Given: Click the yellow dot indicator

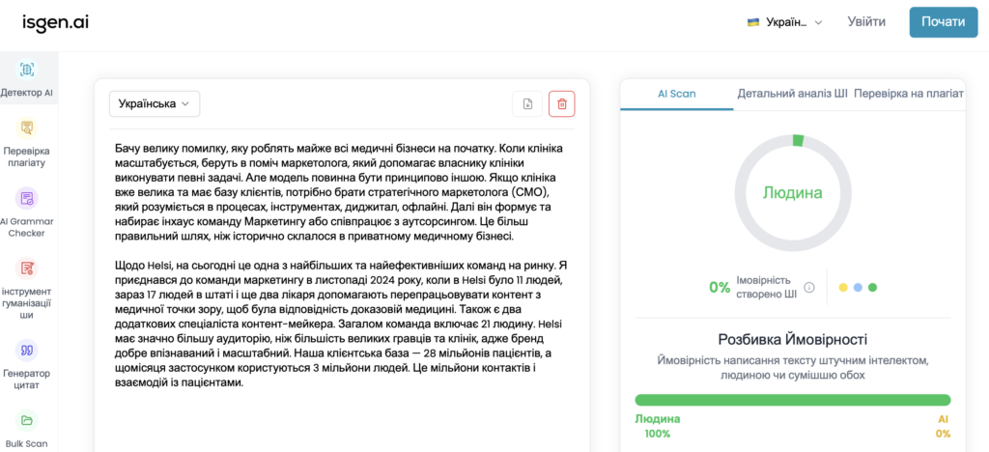Looking at the screenshot, I should [843, 288].
